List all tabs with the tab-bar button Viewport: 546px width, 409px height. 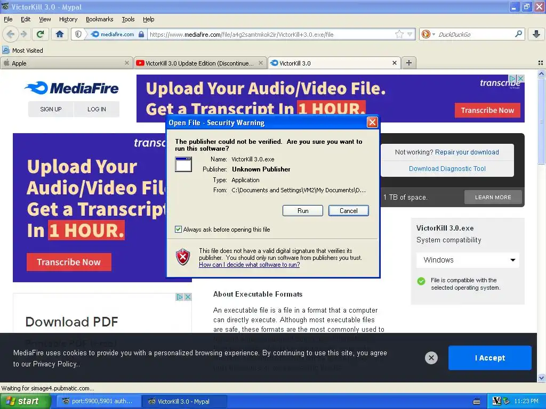(541, 63)
